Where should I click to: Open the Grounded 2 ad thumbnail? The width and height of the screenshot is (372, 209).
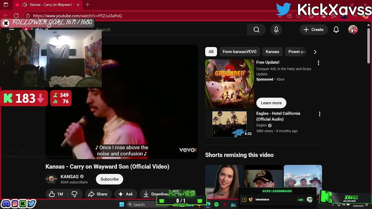coord(229,84)
